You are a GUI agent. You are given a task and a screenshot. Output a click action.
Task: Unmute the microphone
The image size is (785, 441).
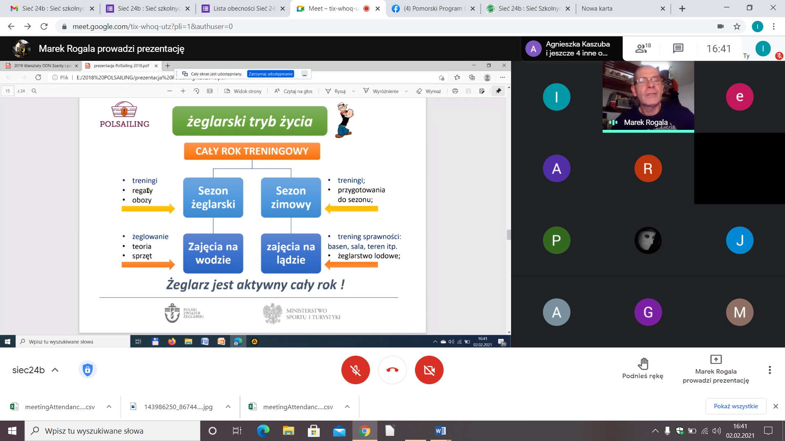point(355,370)
